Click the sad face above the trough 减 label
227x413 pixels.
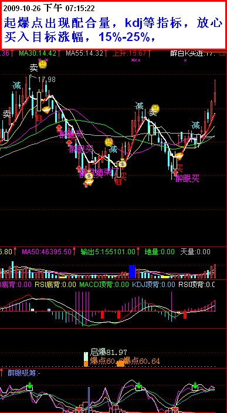click(x=109, y=142)
